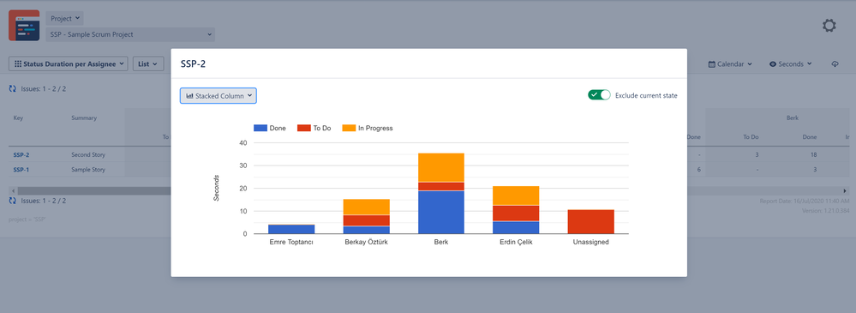The image size is (856, 313).
Task: Click Berk's blue Done bar segment
Action: click(441, 212)
